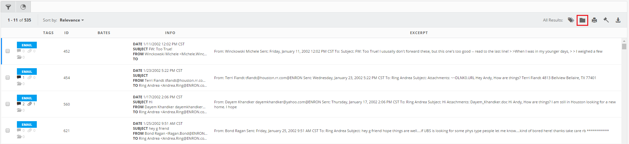
Task: Click the comment bubble on document 560
Action: pyautogui.click(x=19, y=104)
